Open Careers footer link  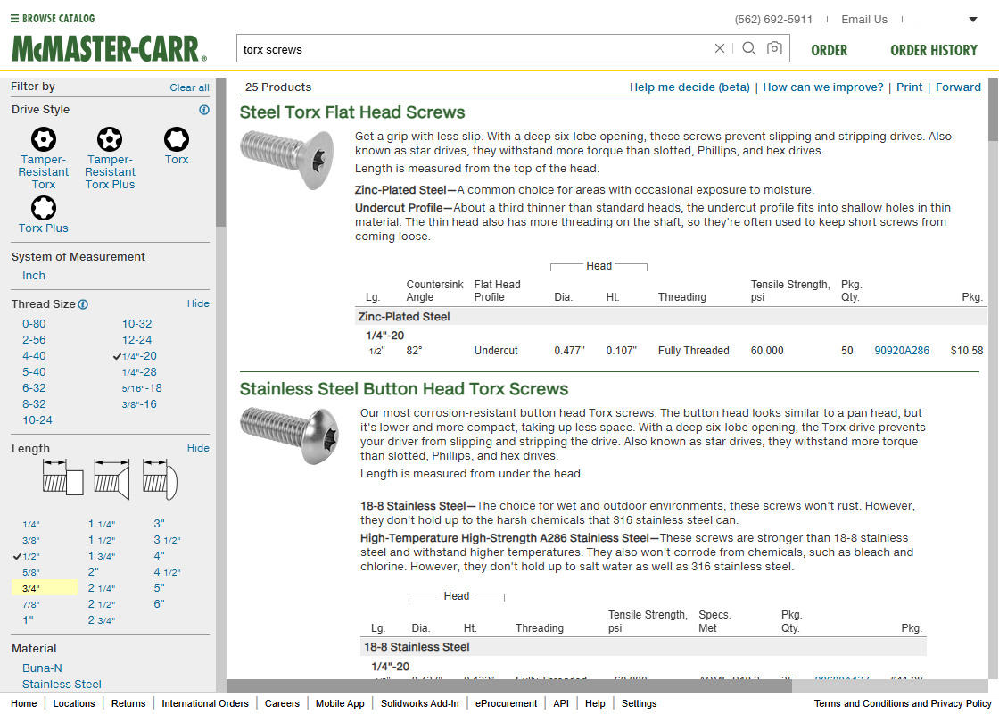click(x=282, y=703)
